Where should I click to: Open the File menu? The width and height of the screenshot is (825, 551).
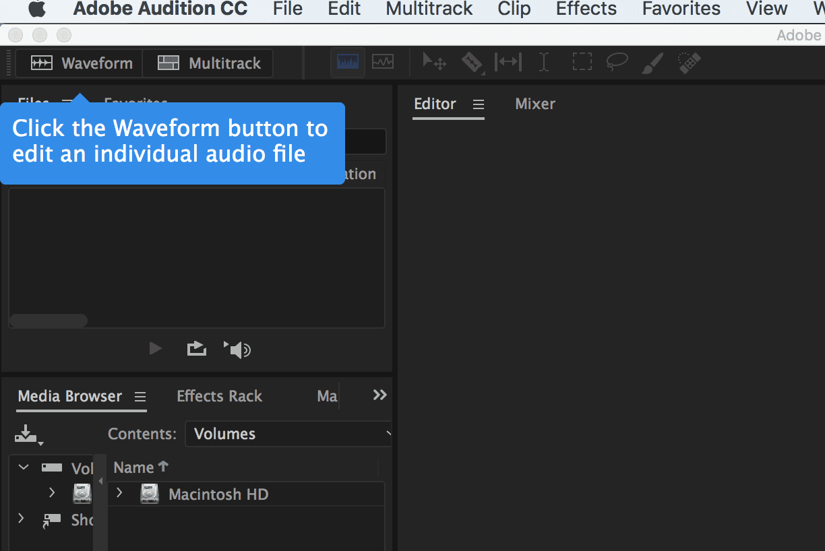coord(288,9)
